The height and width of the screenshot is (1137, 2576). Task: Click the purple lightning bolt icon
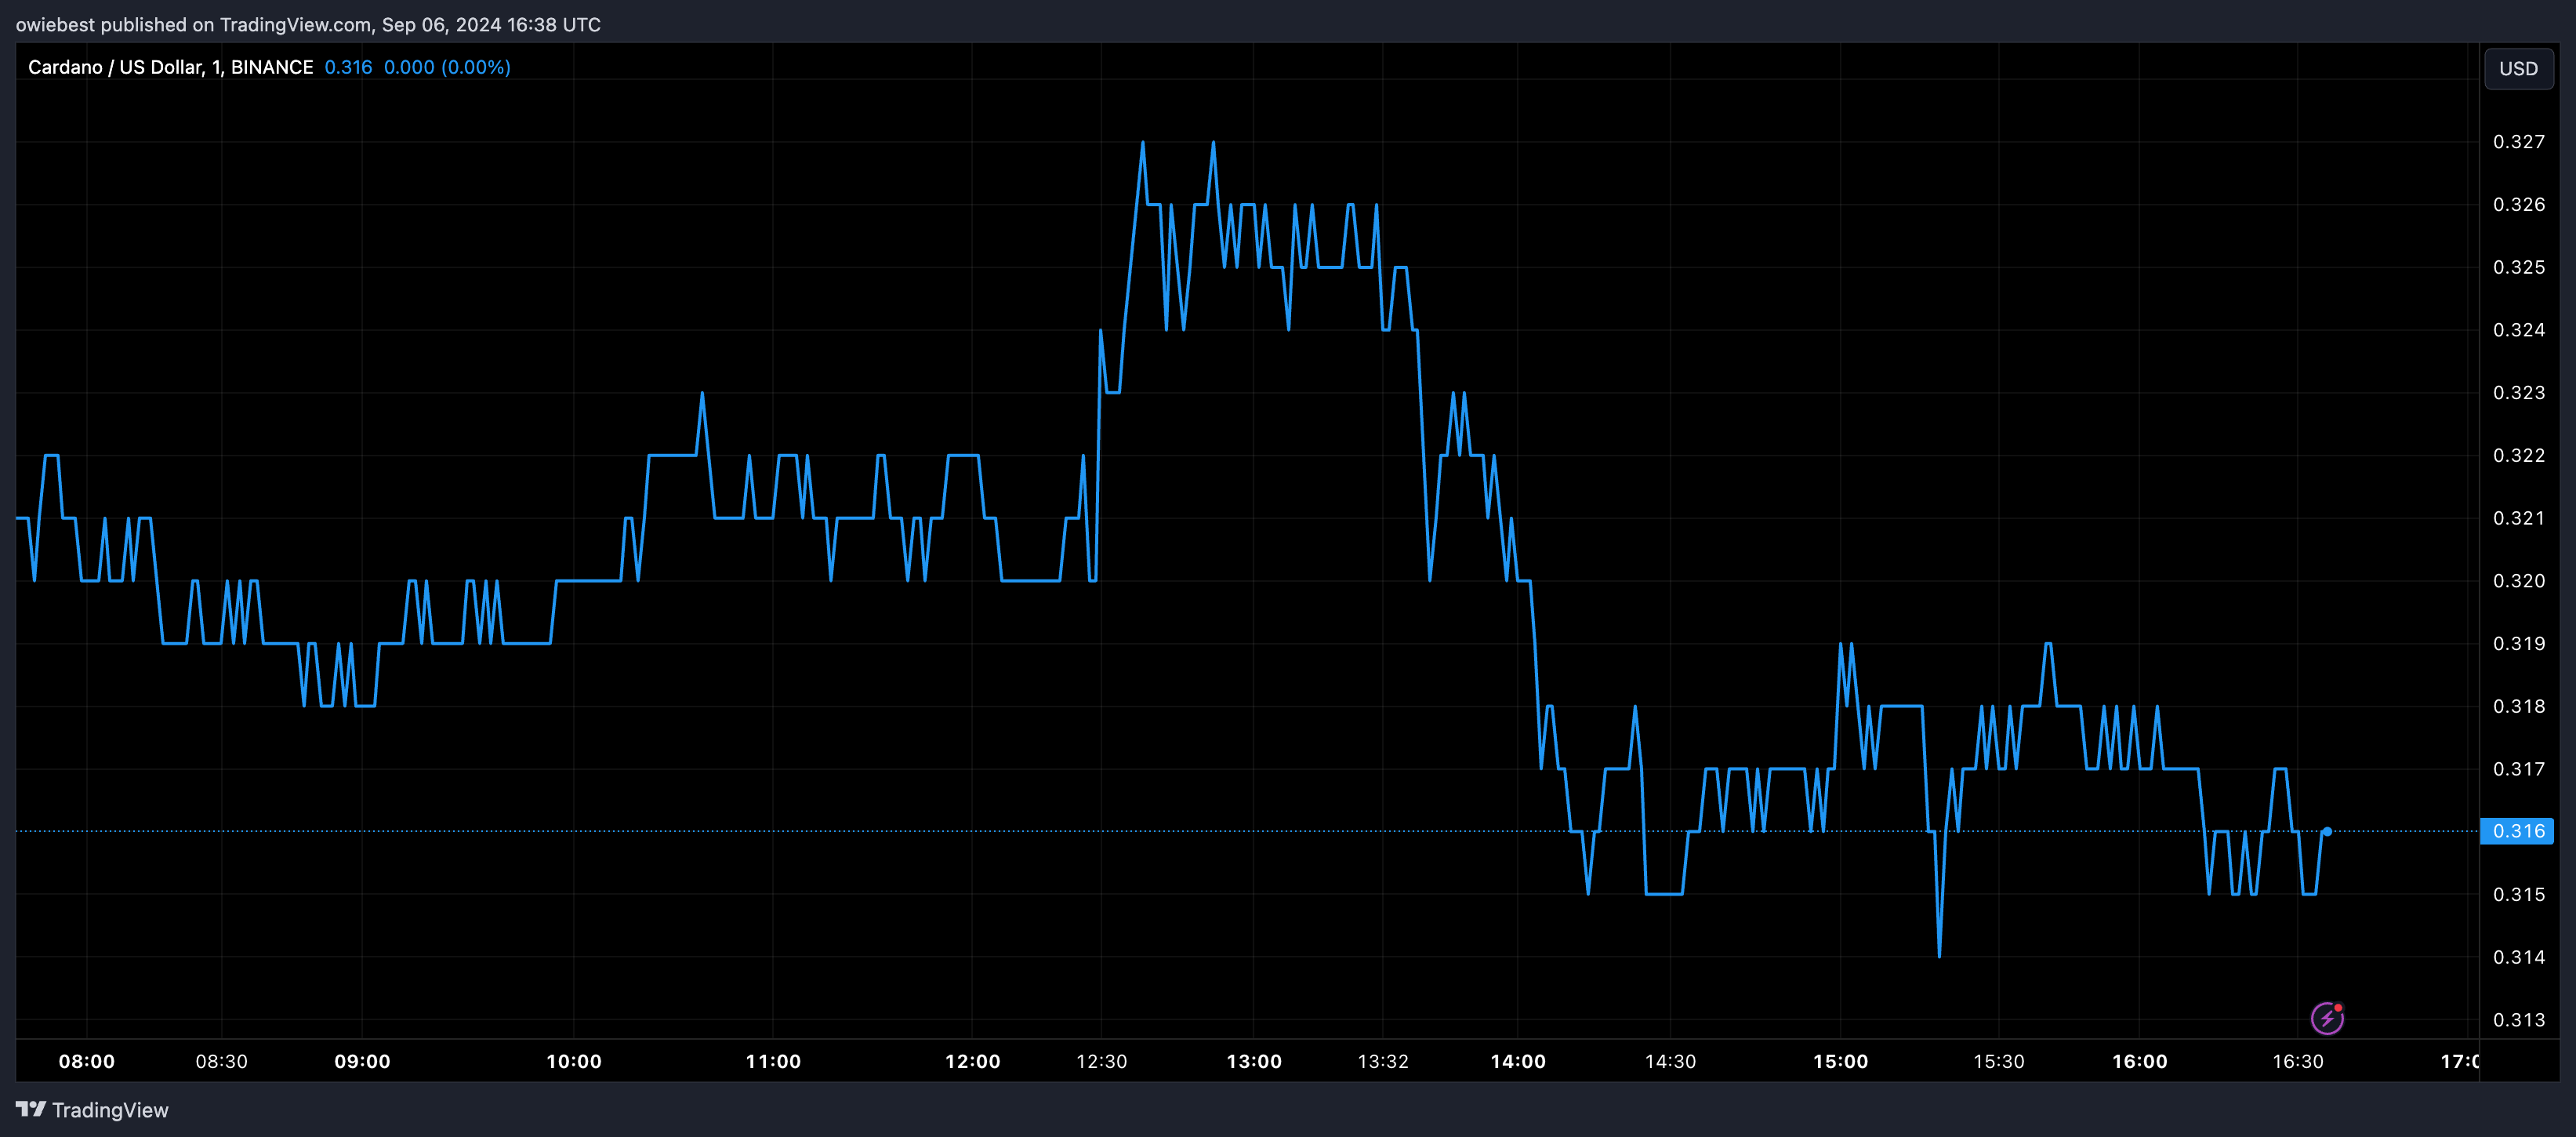2327,1018
